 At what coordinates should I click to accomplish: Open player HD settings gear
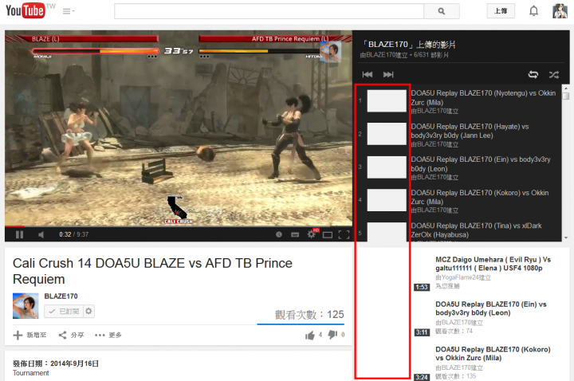[312, 234]
